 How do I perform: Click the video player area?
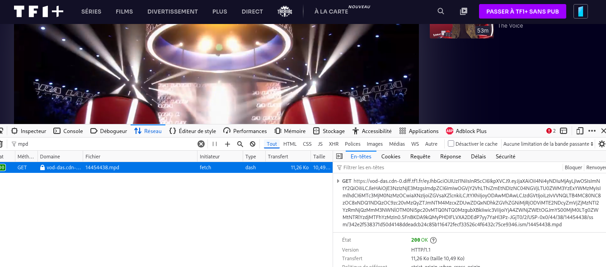coord(216,74)
